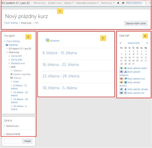Open the Čeština (cs) language dropdown
This screenshot has height=148, width=152.
(x=108, y=3)
